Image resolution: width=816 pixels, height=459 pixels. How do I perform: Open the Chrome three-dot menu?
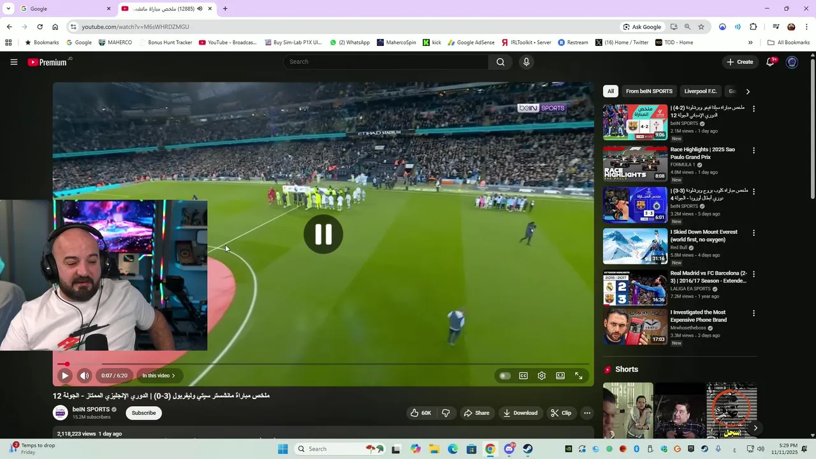pyautogui.click(x=806, y=27)
